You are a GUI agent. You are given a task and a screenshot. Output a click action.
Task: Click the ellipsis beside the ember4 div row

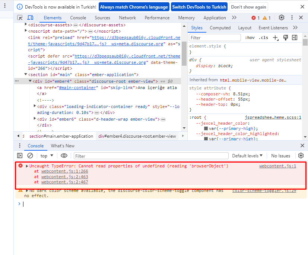click(x=17, y=81)
